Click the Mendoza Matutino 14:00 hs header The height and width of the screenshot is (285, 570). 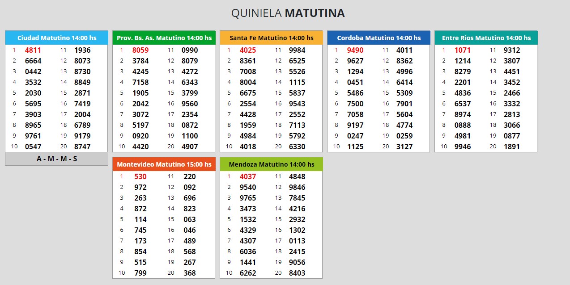point(271,164)
